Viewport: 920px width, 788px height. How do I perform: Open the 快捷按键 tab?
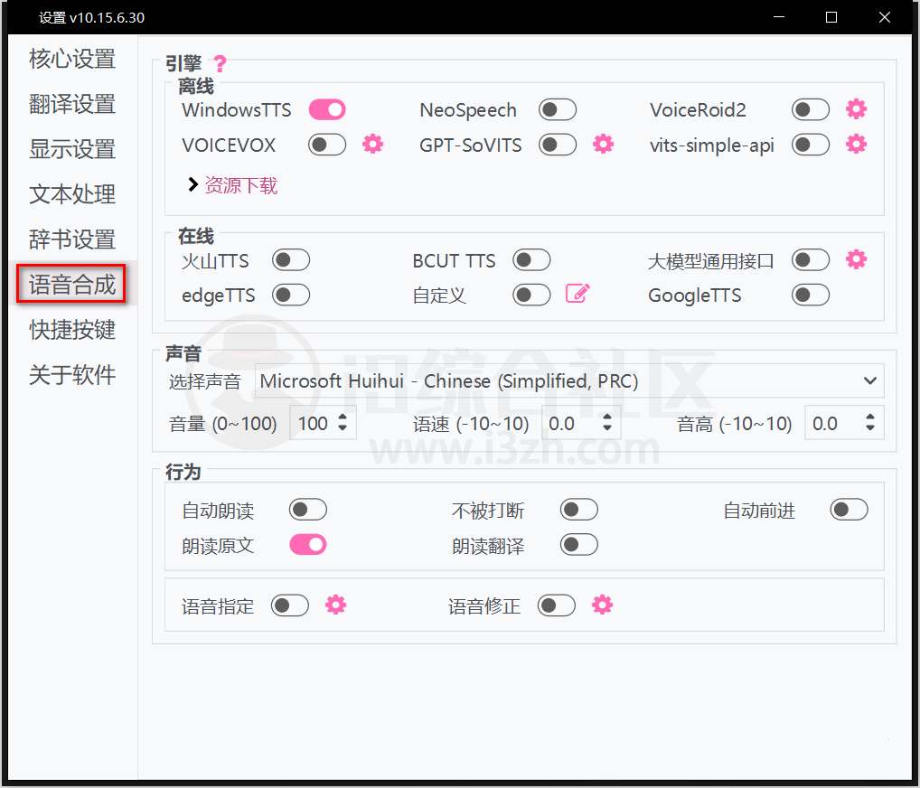coord(72,330)
